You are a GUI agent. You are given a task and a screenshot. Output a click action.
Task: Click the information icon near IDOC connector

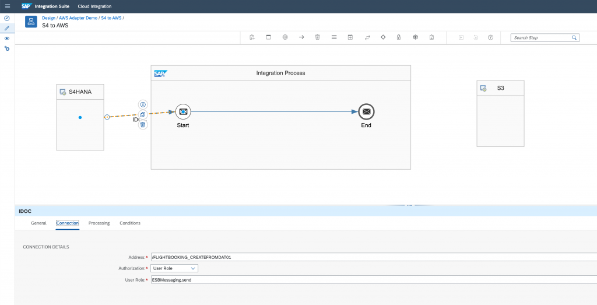pos(143,104)
